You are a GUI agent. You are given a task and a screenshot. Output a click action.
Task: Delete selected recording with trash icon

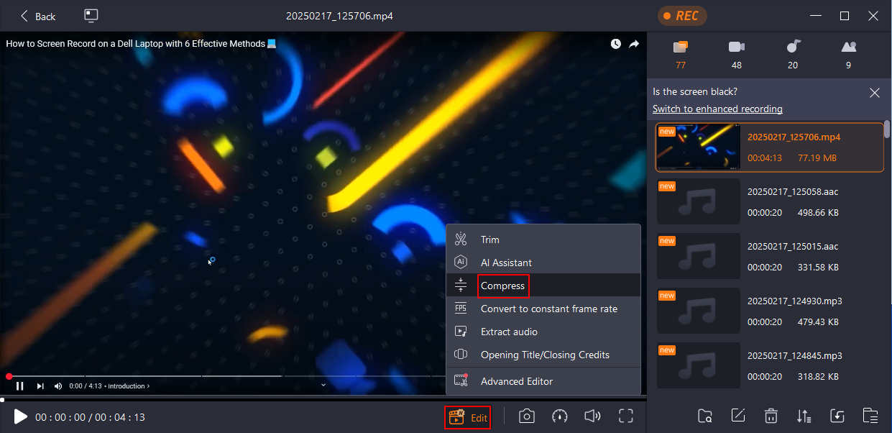pos(771,416)
